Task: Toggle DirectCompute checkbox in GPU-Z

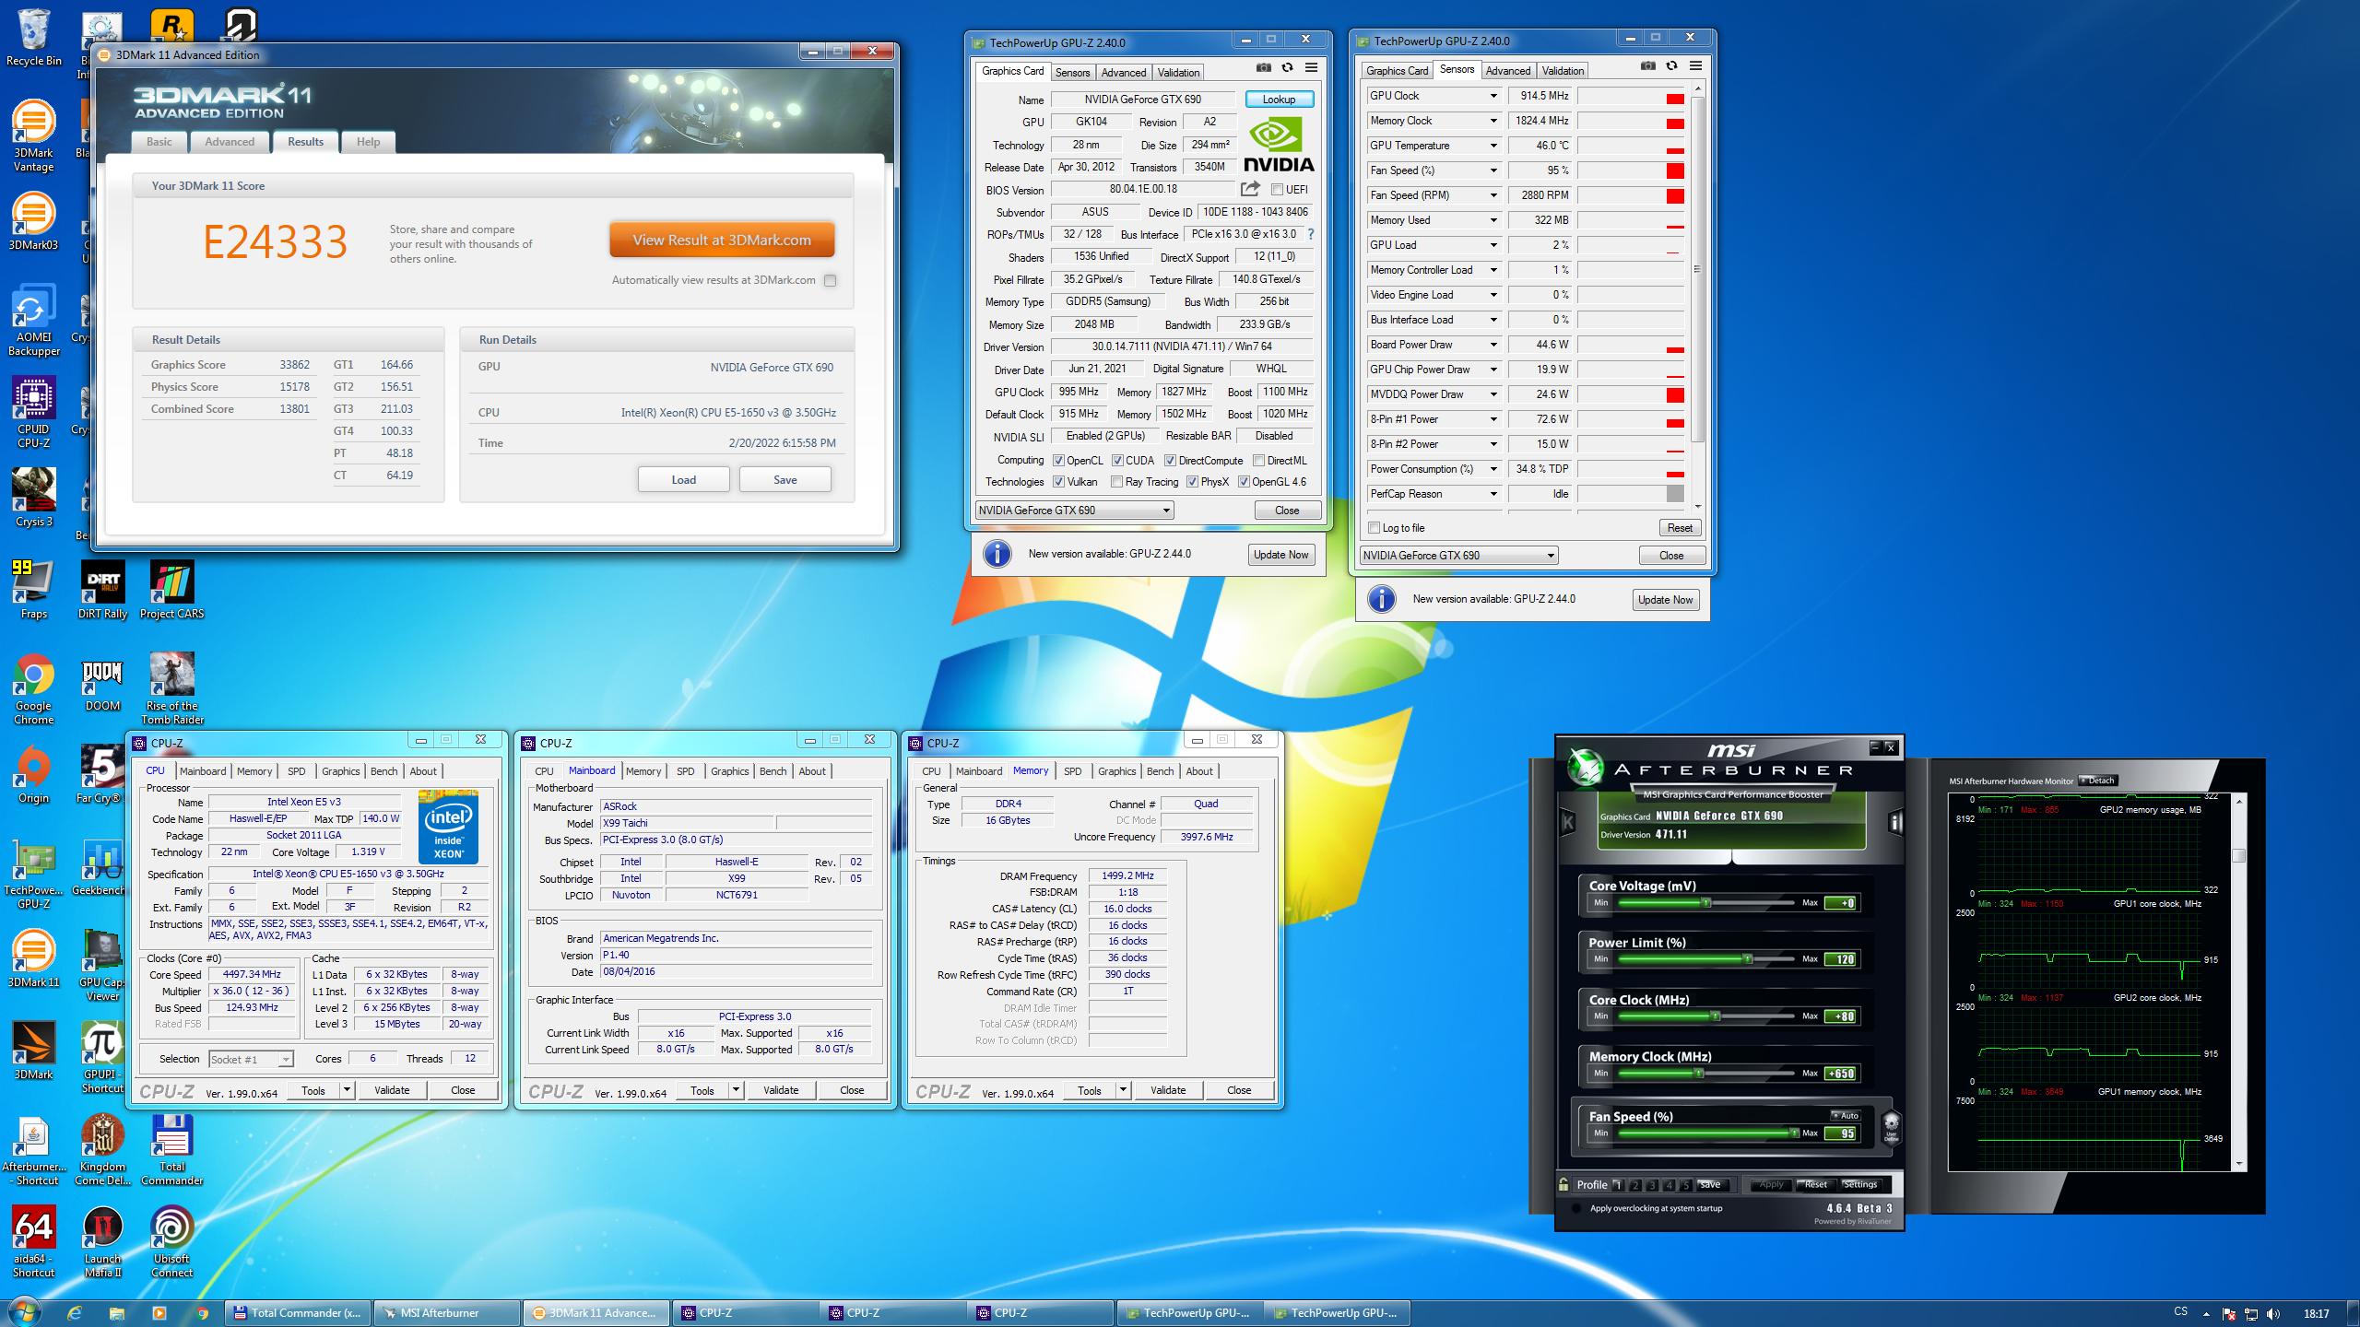Action: coord(1170,461)
